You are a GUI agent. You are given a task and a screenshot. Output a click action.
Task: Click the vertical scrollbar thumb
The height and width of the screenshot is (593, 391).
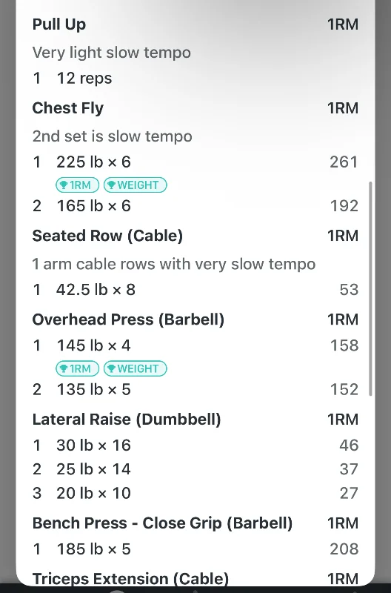pos(370,289)
